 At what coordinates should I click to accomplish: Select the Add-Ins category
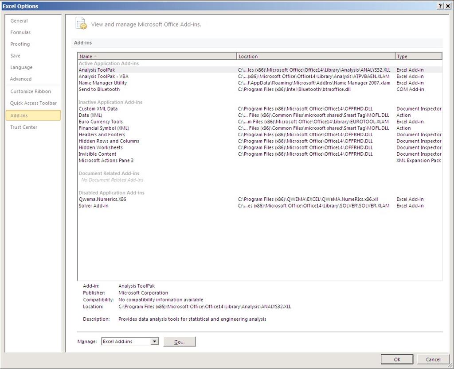tap(33, 115)
